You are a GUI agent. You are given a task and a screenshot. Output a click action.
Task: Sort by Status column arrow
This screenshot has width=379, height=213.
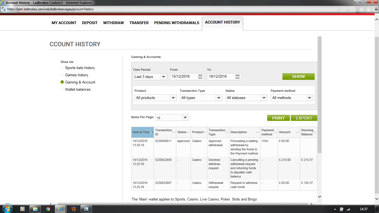click(189, 132)
